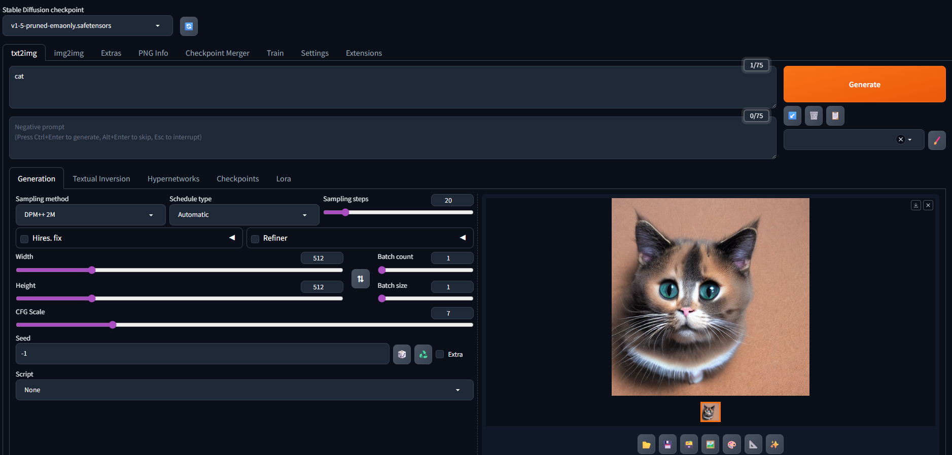Click the CFG Scale slider

(x=244, y=325)
